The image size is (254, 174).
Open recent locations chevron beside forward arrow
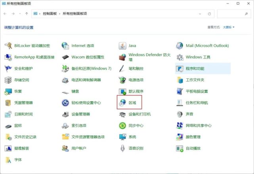[x=19, y=14]
